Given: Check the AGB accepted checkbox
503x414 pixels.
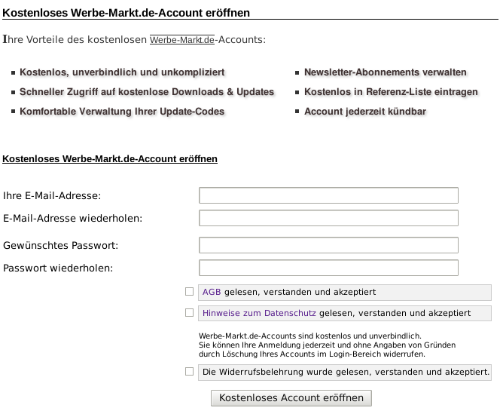Looking at the screenshot, I should click(x=189, y=292).
